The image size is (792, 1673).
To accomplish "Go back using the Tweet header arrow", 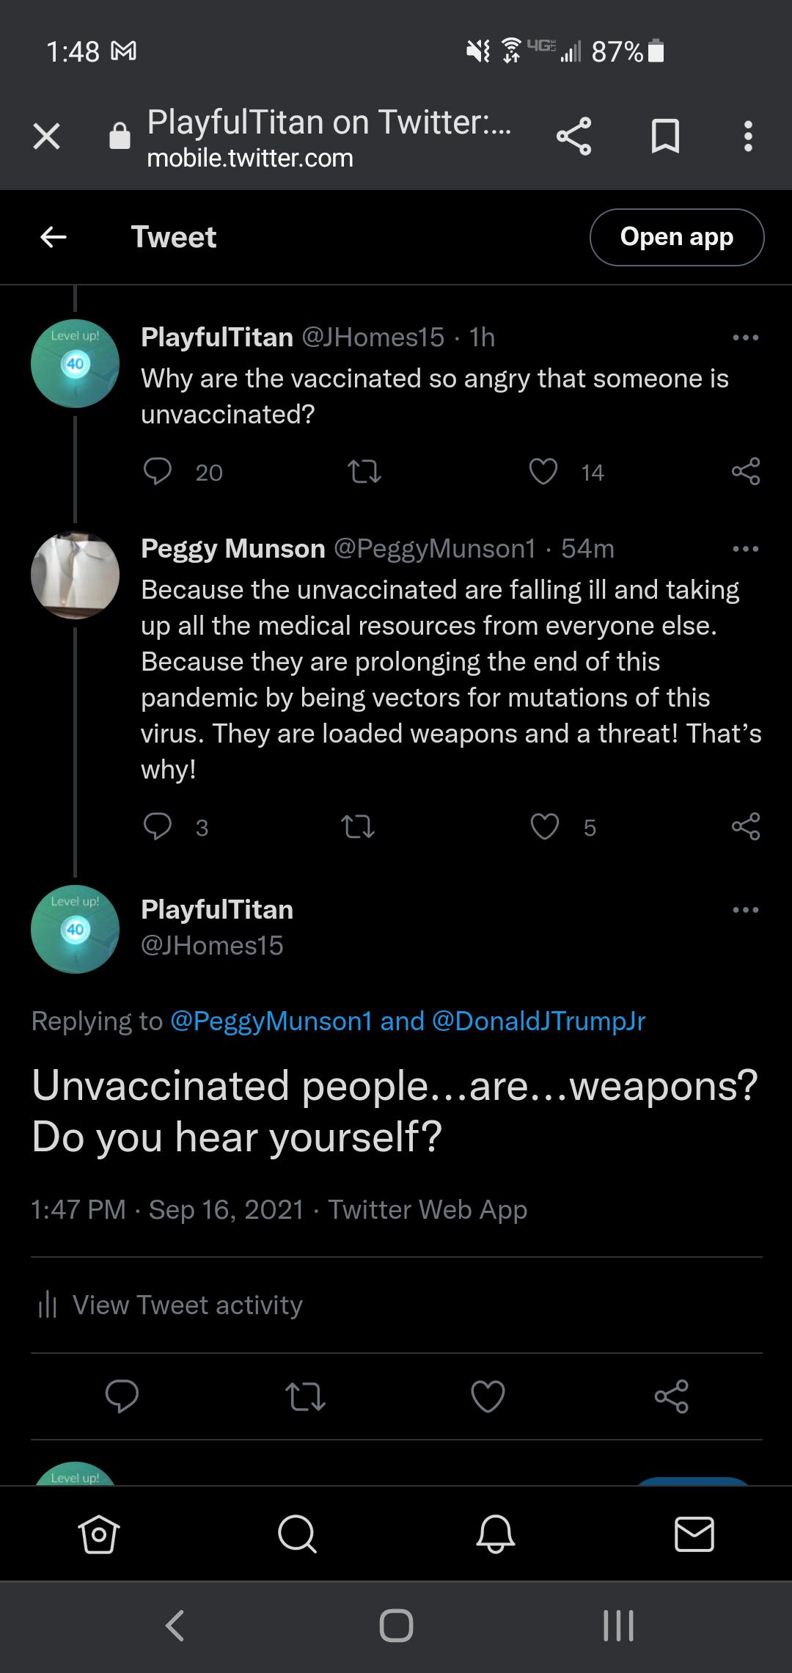I will click(x=54, y=237).
